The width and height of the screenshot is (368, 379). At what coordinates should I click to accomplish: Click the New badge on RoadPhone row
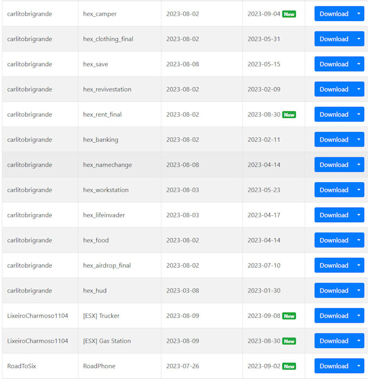point(289,366)
